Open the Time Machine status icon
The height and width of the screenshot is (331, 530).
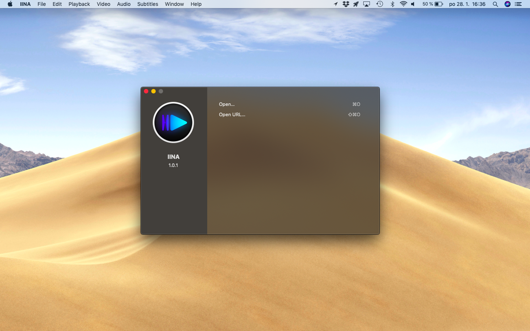pyautogui.click(x=379, y=4)
